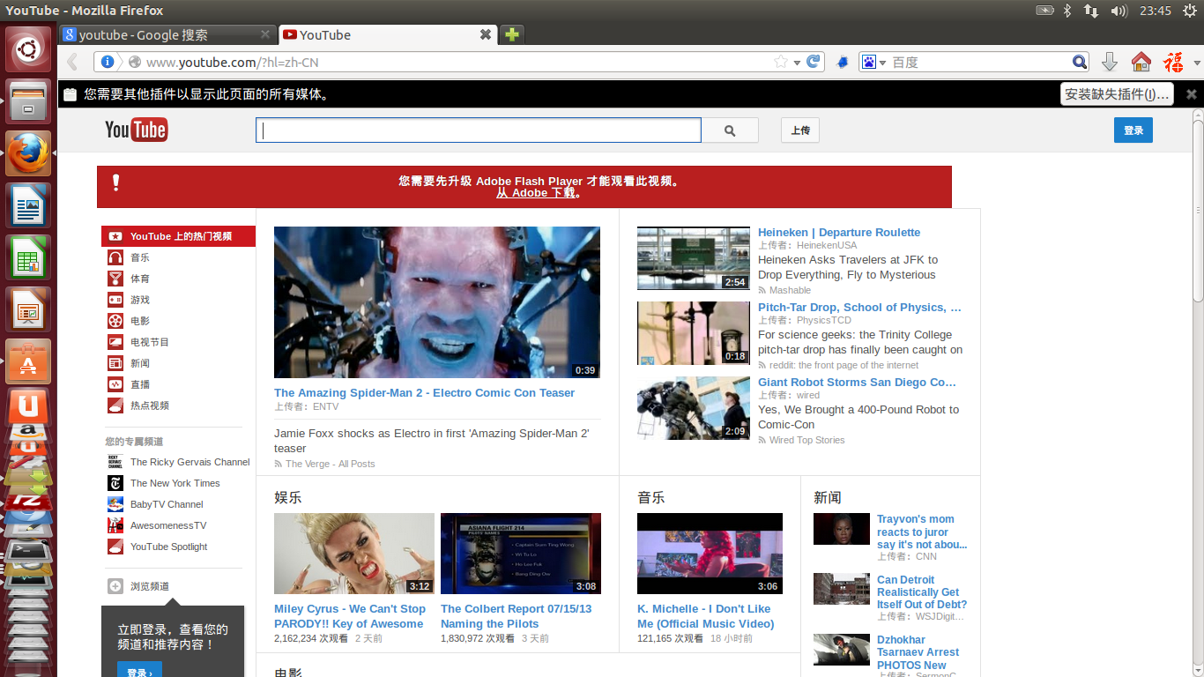This screenshot has height=677, width=1204.
Task: Close the missing plugin notification bar
Action: pyautogui.click(x=1192, y=94)
